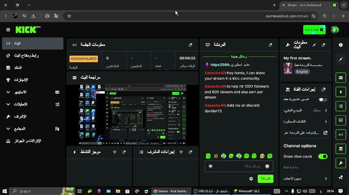Edit stream info via the panel header pencil
The height and width of the screenshot is (195, 349).
(314, 45)
